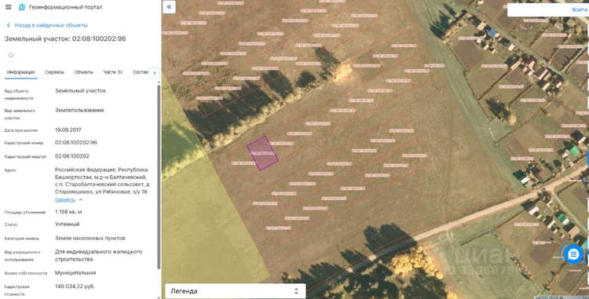The image size is (589, 299).
Task: Click the ownership value Муниципальная
Action: (75, 273)
